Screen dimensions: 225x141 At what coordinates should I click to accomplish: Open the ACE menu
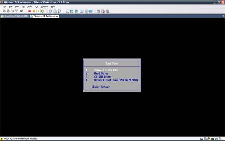[36, 7]
